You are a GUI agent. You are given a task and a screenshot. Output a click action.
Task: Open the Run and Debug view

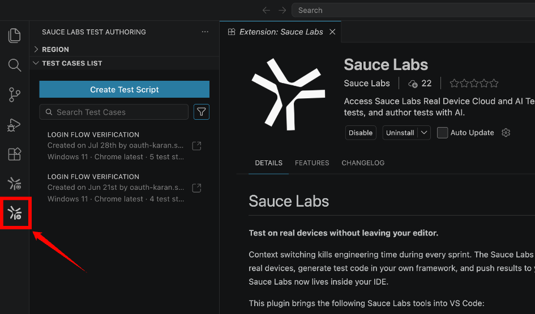tap(14, 125)
